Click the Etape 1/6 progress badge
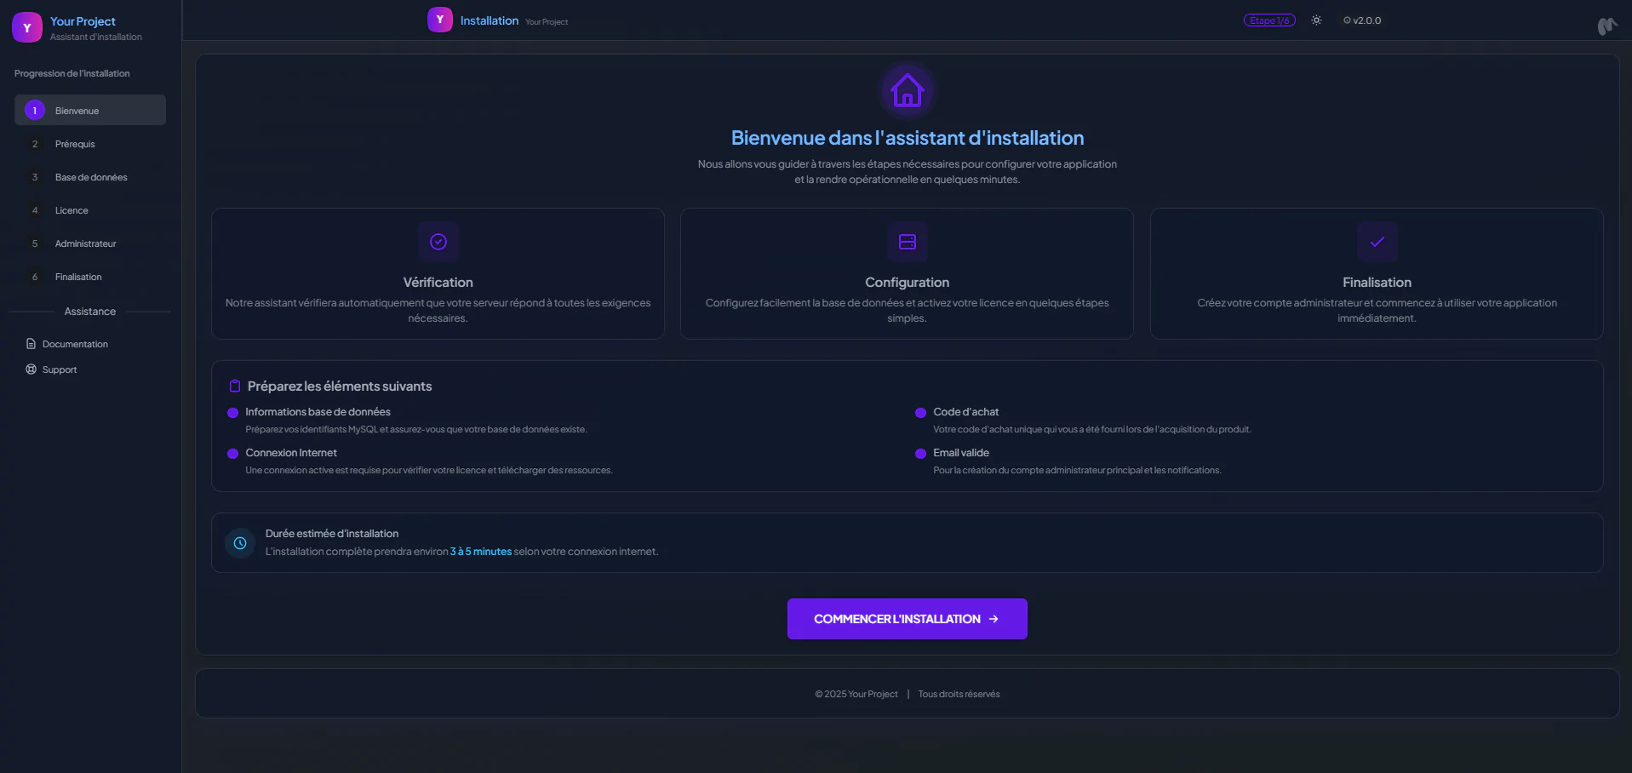Viewport: 1632px width, 773px height. pyautogui.click(x=1269, y=20)
